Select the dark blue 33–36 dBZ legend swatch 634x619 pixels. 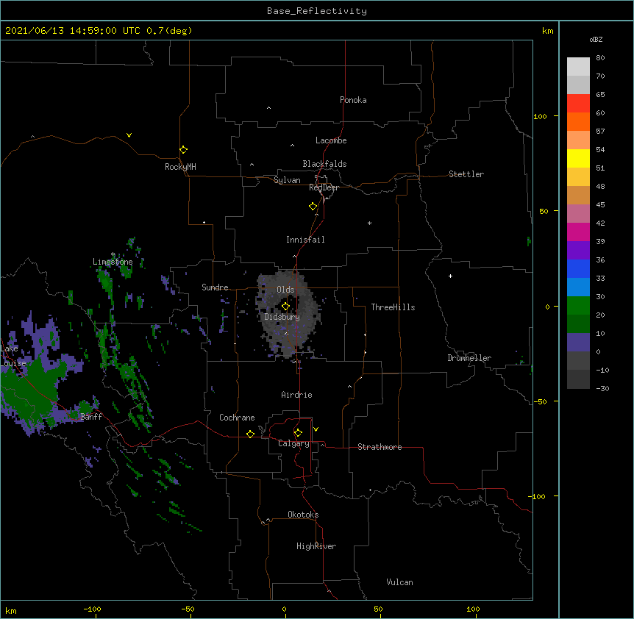coord(578,268)
